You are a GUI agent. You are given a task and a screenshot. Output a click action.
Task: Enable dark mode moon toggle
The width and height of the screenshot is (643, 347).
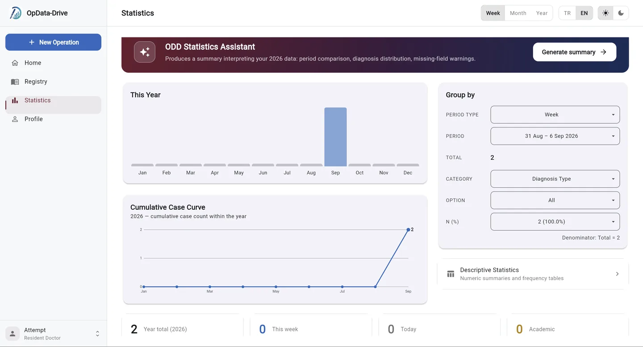click(x=621, y=13)
